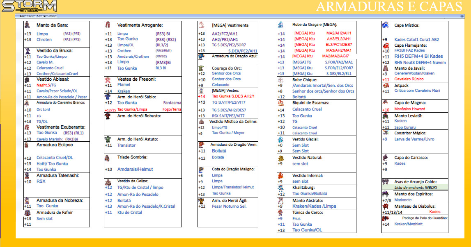
Task: Click the Asas de Arcanjo Caído icon
Action: click(x=385, y=181)
